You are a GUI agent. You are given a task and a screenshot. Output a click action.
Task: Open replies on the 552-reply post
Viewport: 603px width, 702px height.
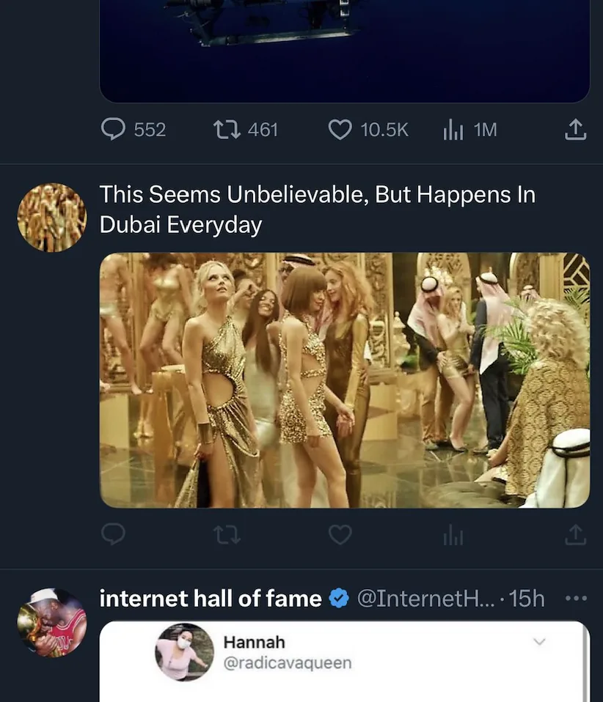pos(112,130)
